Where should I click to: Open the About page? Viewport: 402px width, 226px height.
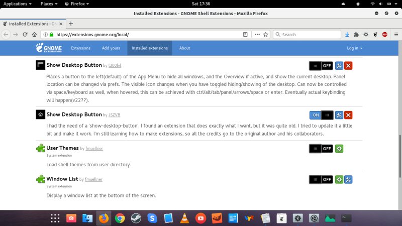(184, 48)
